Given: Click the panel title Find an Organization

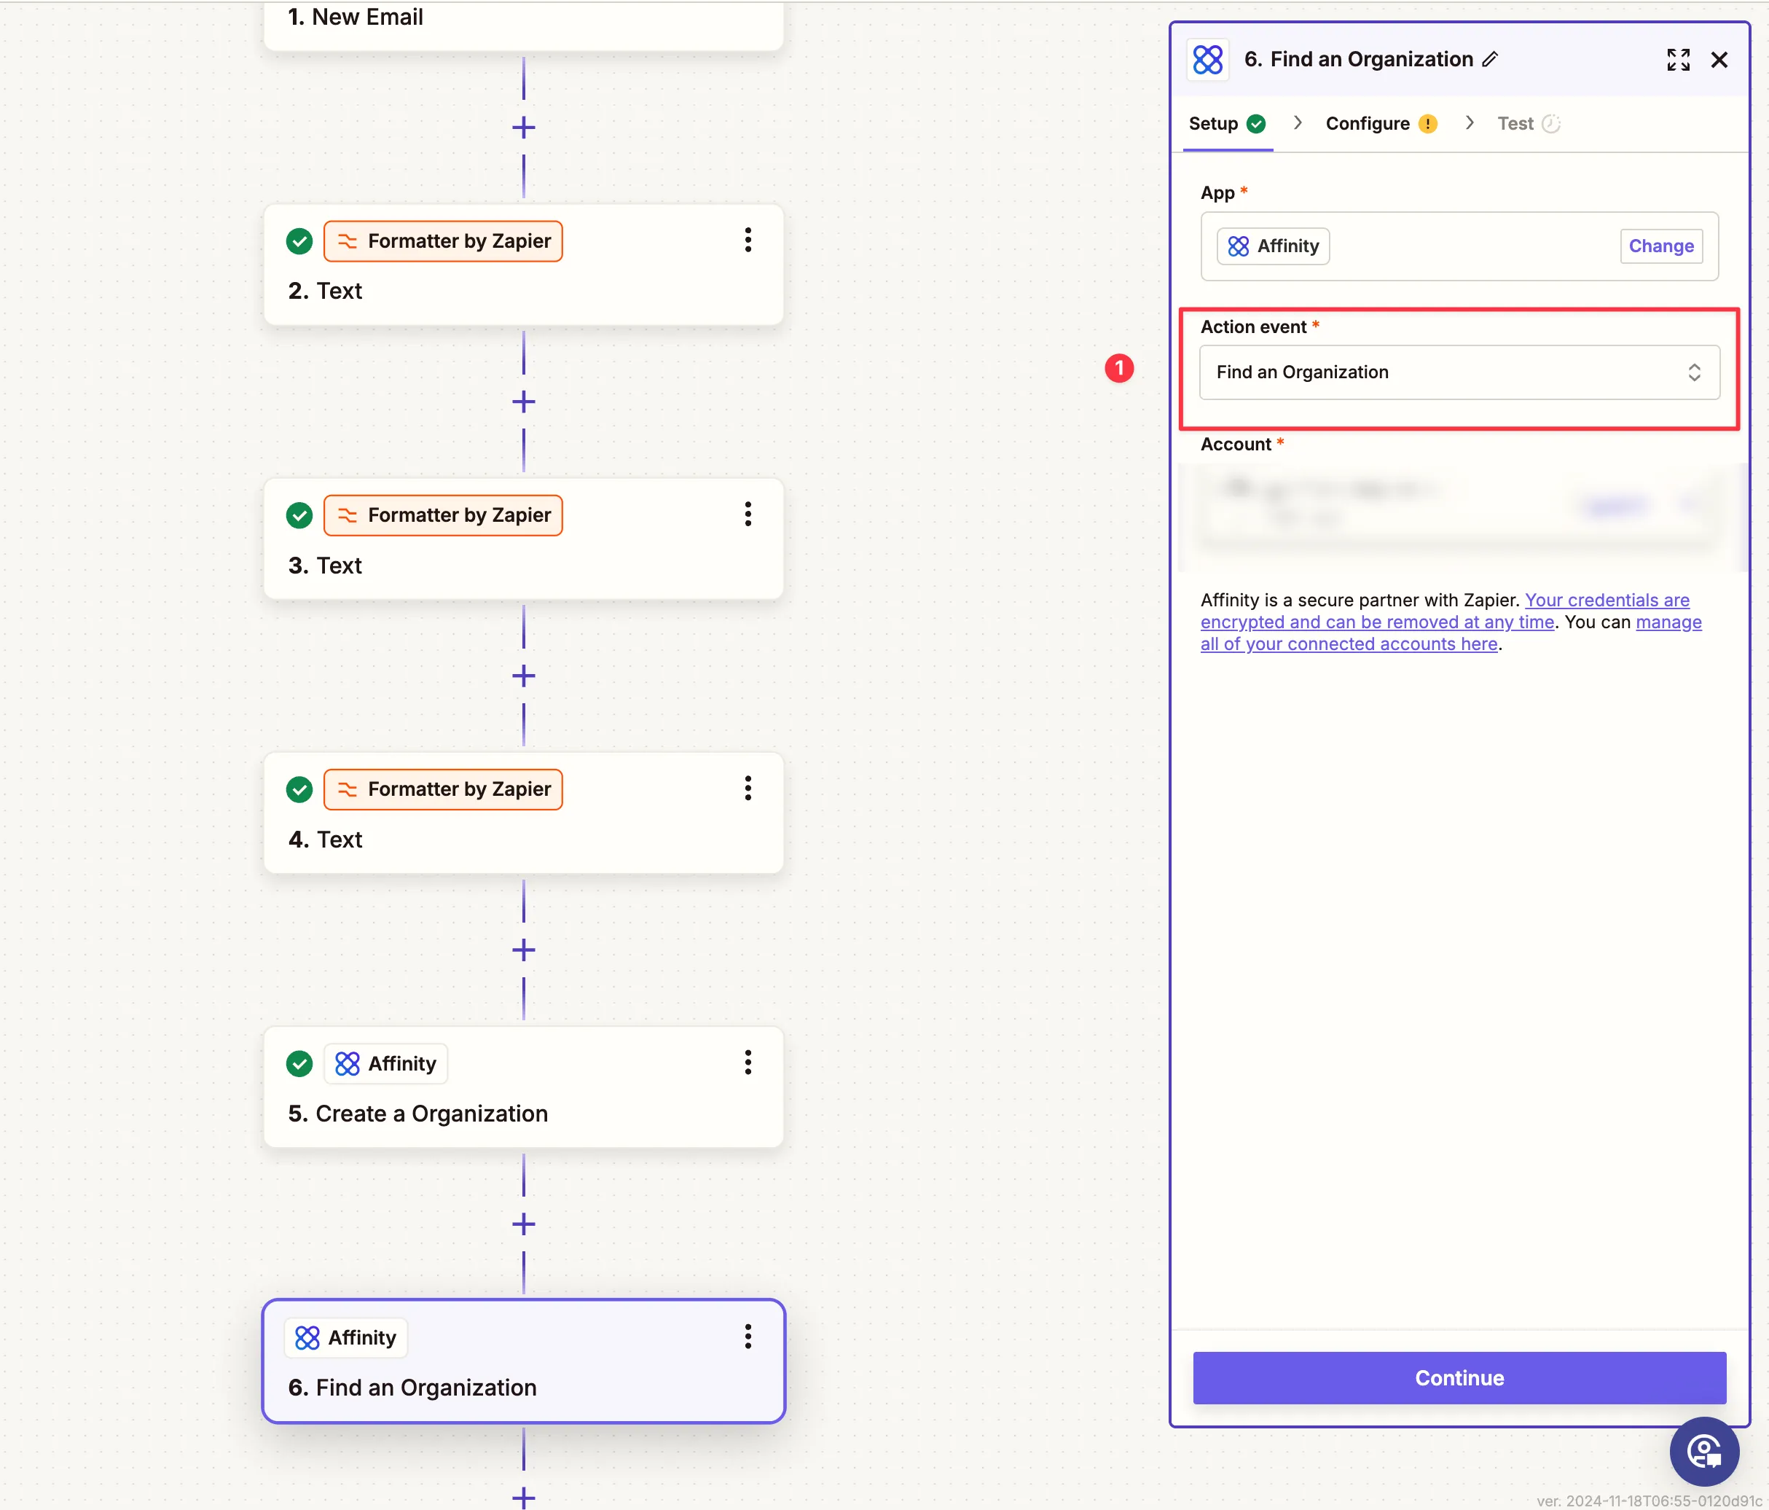Looking at the screenshot, I should (1371, 59).
